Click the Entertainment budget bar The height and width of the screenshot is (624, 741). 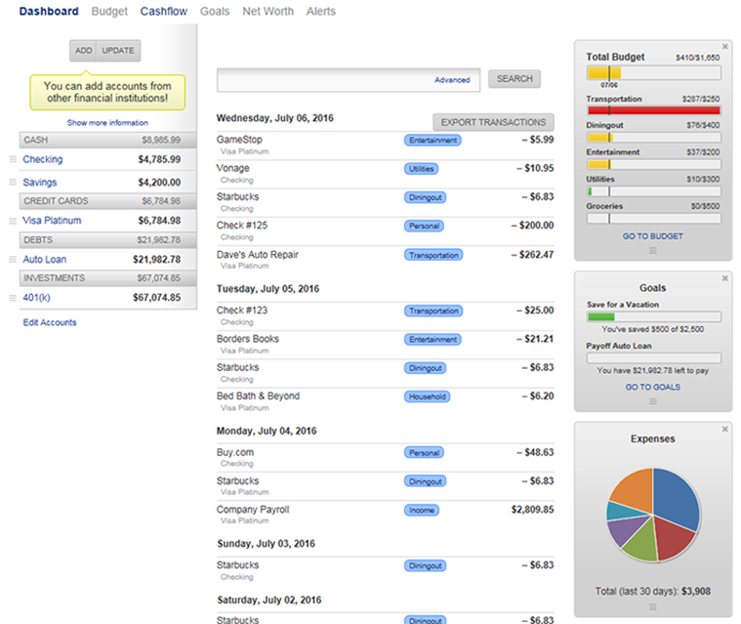tap(654, 164)
